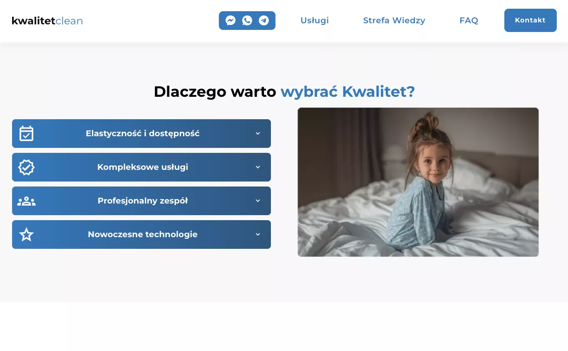Open the WhatsApp contact icon
The image size is (568, 351).
pyautogui.click(x=247, y=20)
